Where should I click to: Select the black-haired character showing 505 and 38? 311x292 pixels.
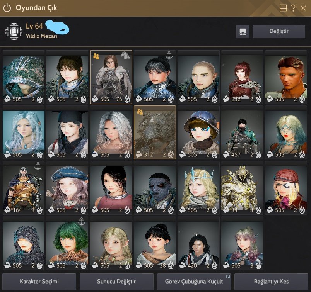[x=155, y=243]
